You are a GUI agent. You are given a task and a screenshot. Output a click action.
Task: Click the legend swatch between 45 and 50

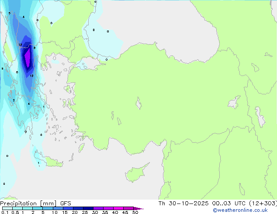coord(128,208)
